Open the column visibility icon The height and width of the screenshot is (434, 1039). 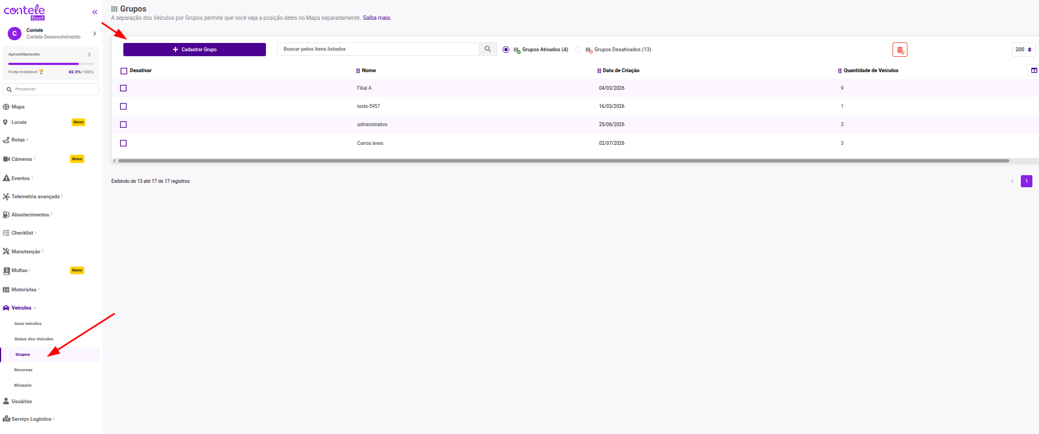1033,70
